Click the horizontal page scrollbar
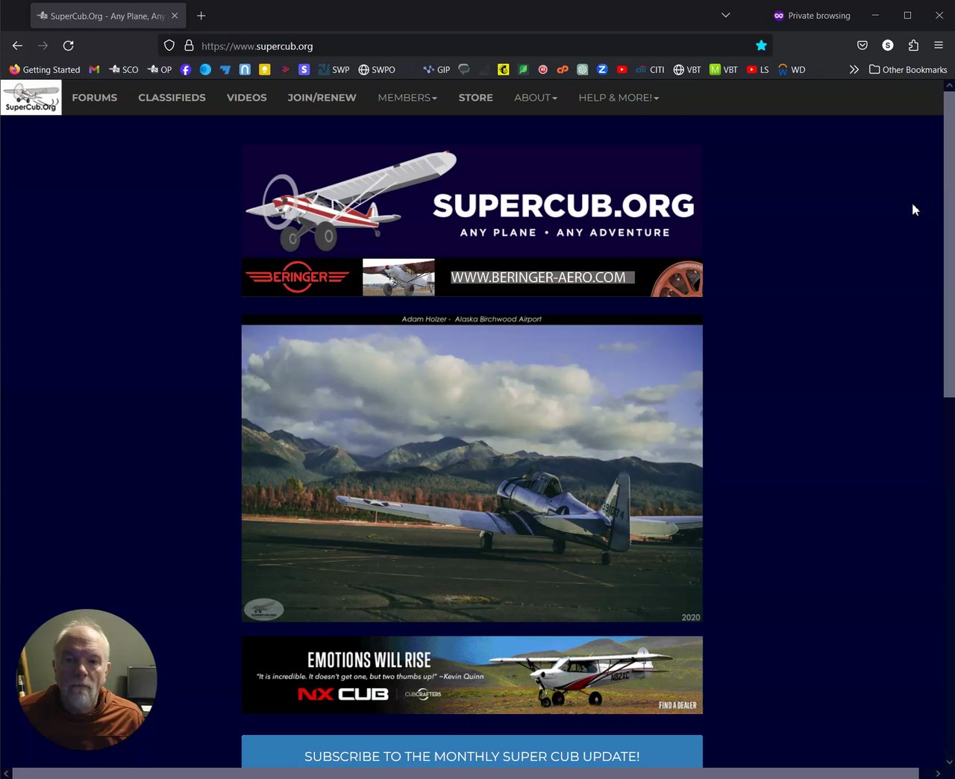The height and width of the screenshot is (779, 955). [466, 773]
